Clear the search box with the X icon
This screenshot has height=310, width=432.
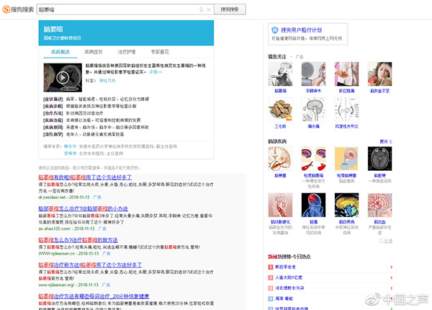pos(209,9)
